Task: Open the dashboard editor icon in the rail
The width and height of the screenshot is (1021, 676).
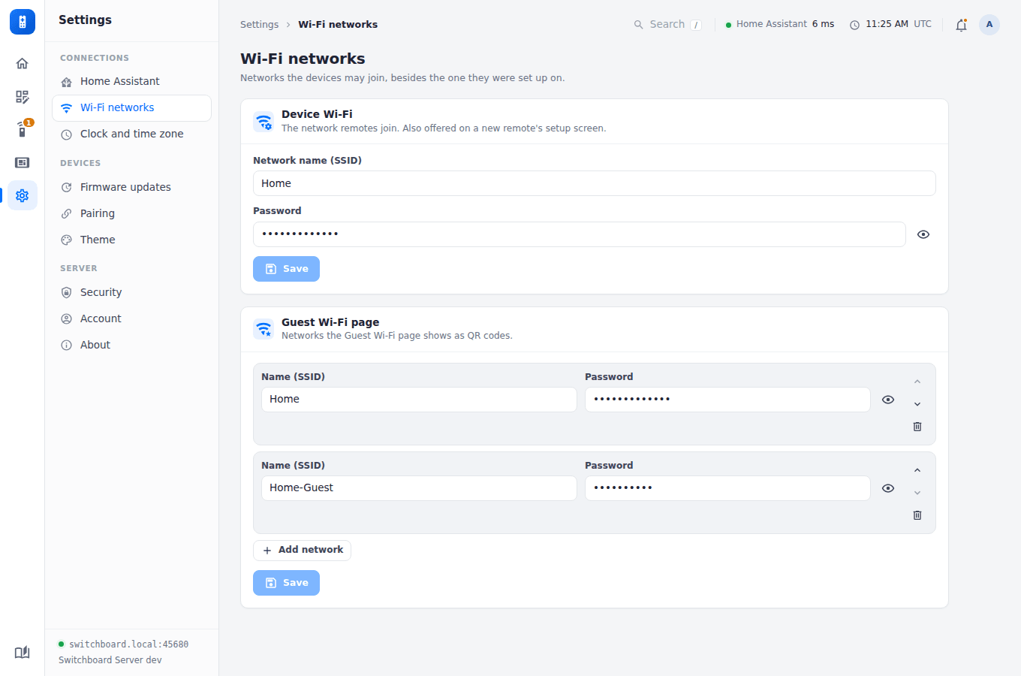Action: (23, 97)
